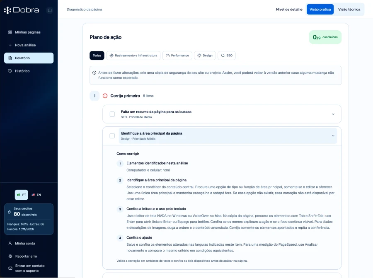Expand 'Falta um resumo da página' item chevron
The image size is (373, 278).
click(333, 114)
